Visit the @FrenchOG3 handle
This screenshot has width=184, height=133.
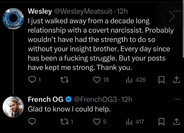95,99
